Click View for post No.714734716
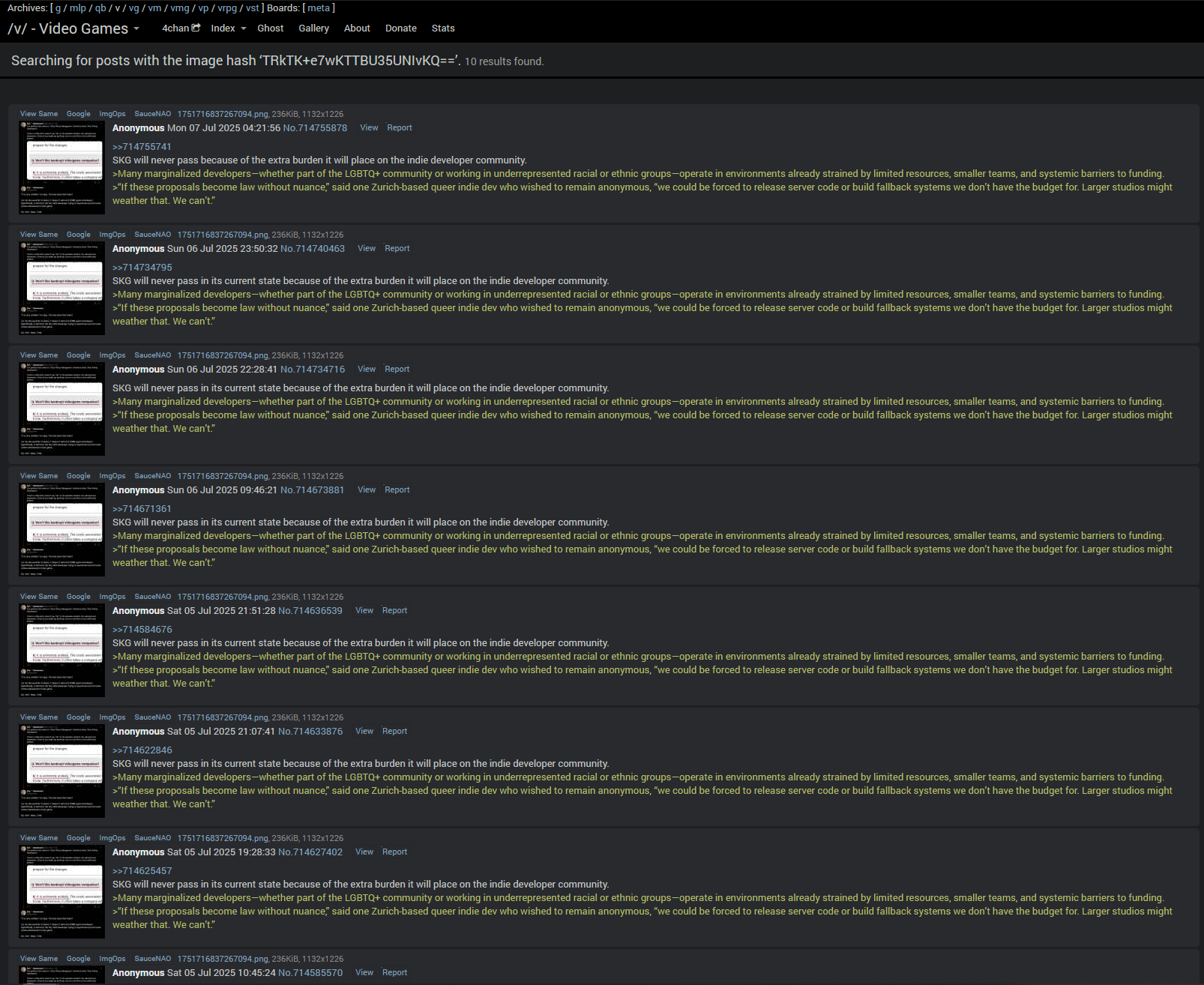1204x985 pixels. click(x=367, y=370)
